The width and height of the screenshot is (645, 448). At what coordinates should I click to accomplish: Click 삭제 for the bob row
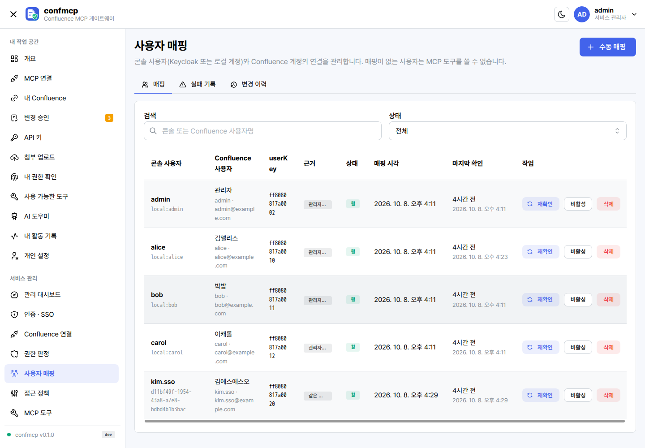(x=608, y=300)
